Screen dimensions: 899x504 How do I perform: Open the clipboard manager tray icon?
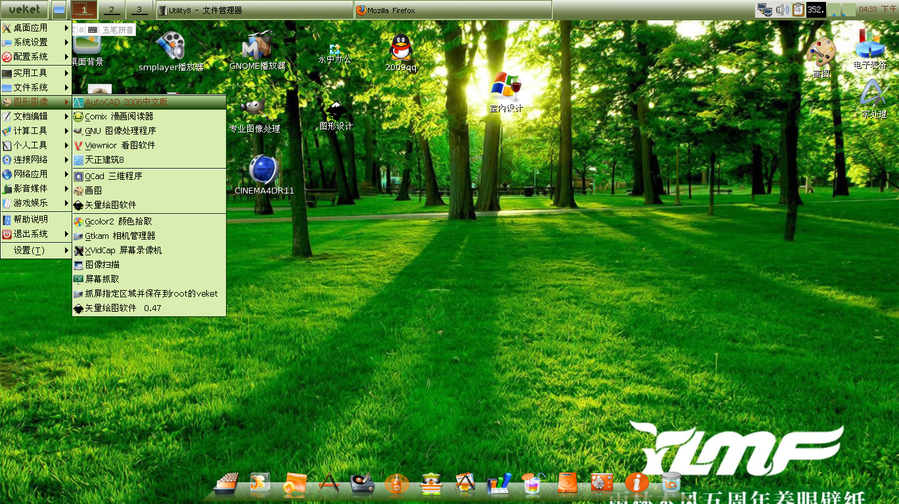click(798, 9)
